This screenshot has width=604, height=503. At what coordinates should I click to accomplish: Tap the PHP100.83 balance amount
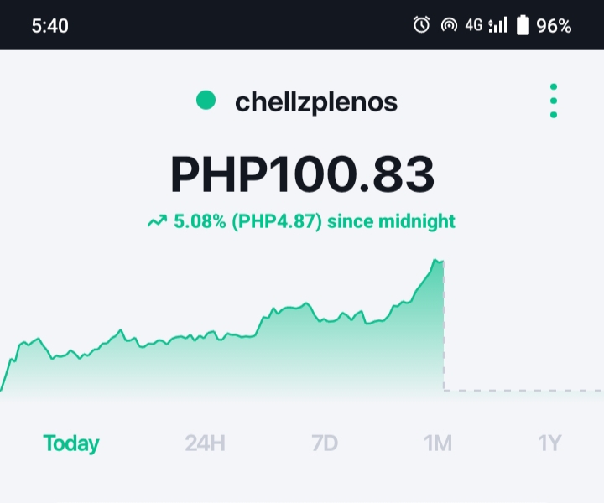tap(302, 174)
